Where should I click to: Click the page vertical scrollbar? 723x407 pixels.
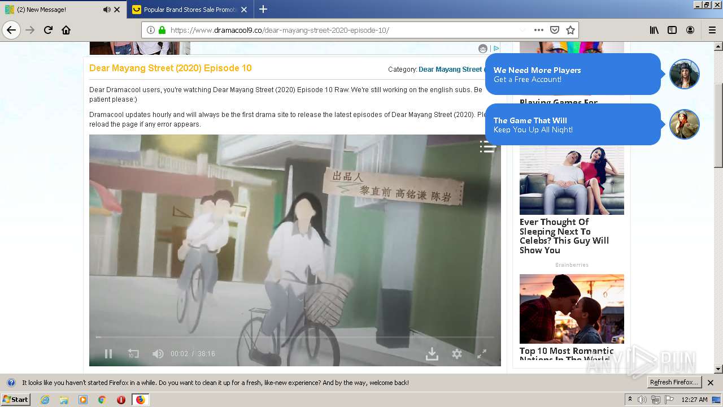click(x=718, y=124)
